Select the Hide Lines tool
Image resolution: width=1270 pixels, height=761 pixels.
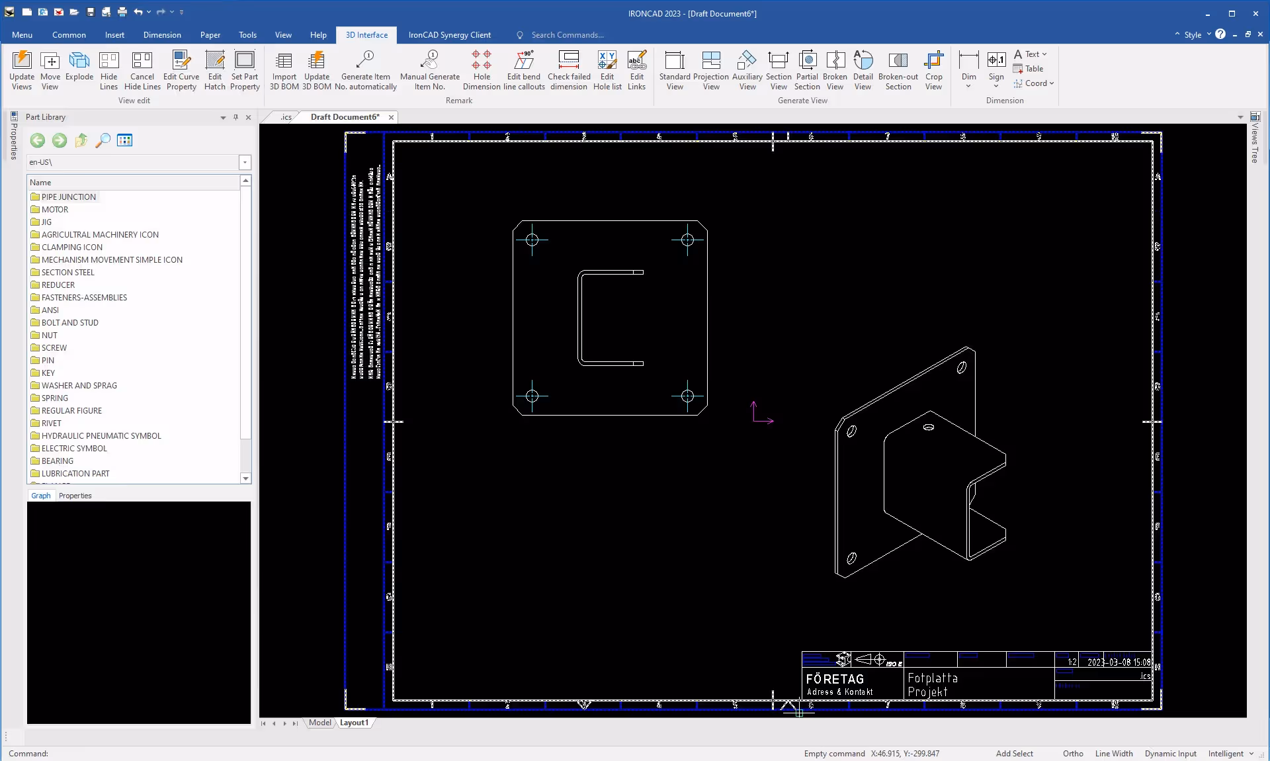coord(108,69)
